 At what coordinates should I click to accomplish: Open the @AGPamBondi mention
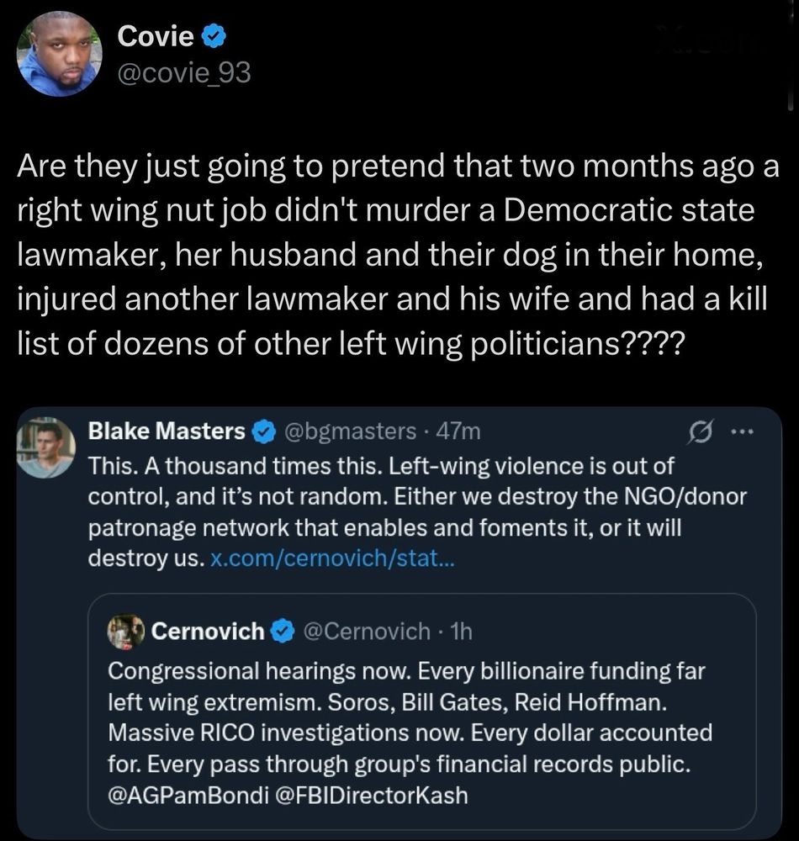(188, 796)
